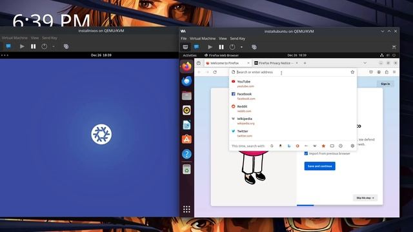Search this time with Google
Screen dimensions: 413x232
pyautogui.click(x=272, y=146)
